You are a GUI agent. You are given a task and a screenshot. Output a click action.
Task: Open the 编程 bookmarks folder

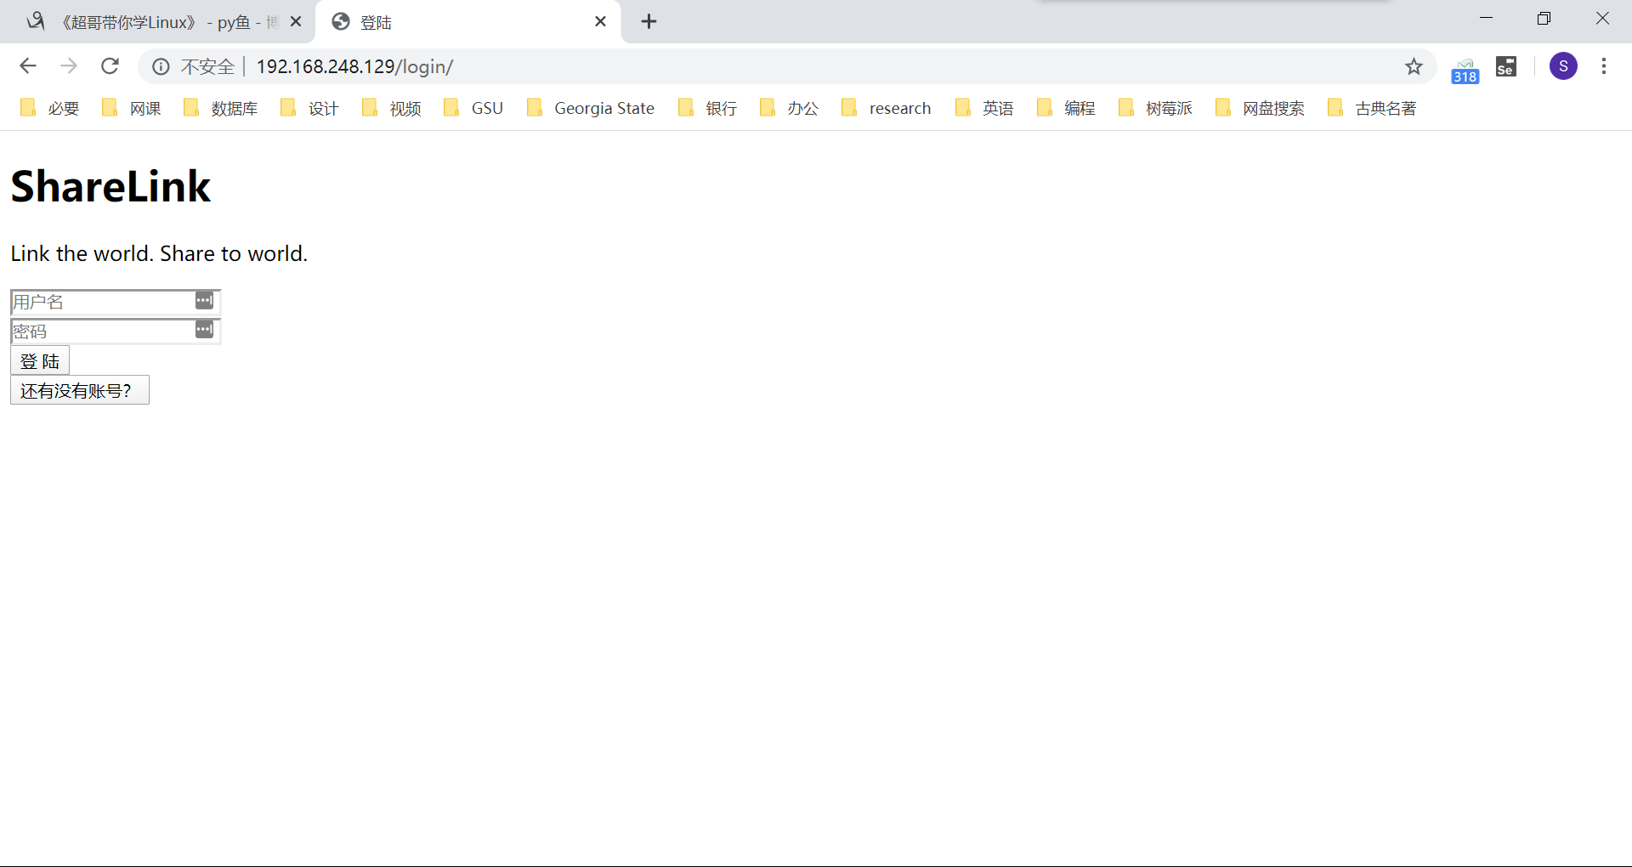(1066, 108)
